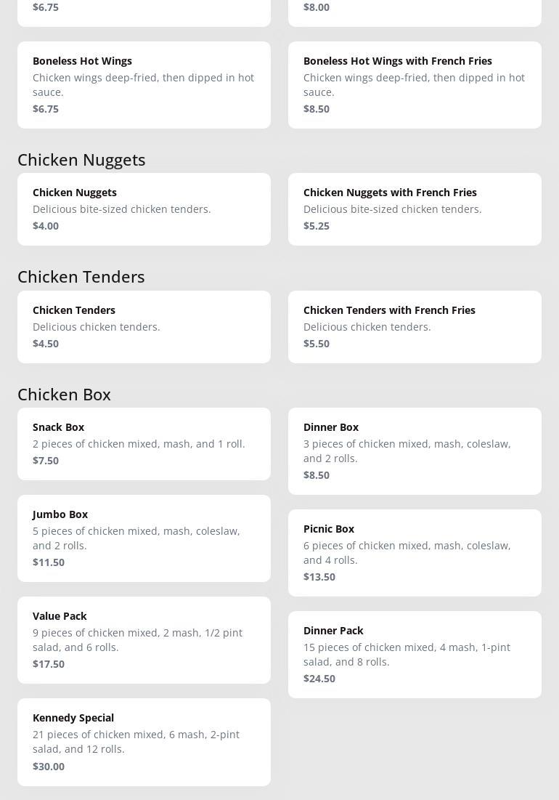Screen dimensions: 559x800
Task: Open the Value Pack item
Action: [x=144, y=640]
